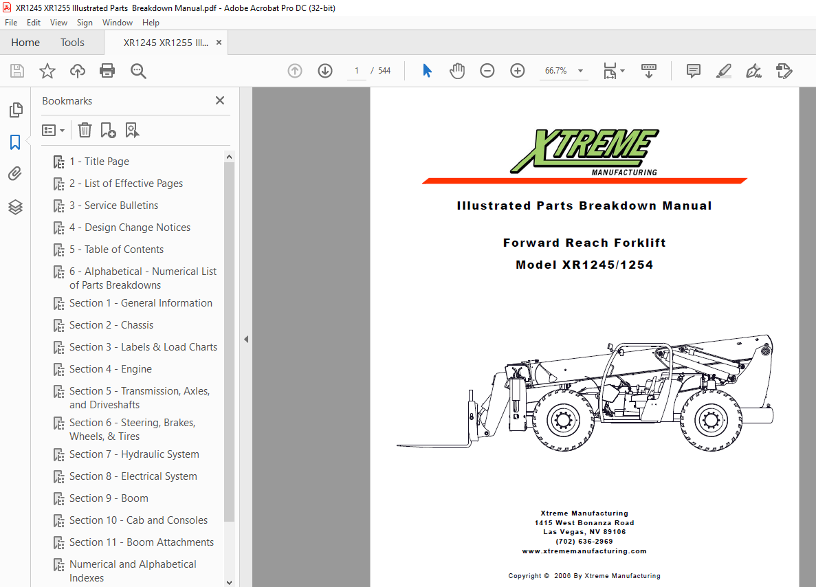Click the Share/stamp file icon

(x=784, y=71)
